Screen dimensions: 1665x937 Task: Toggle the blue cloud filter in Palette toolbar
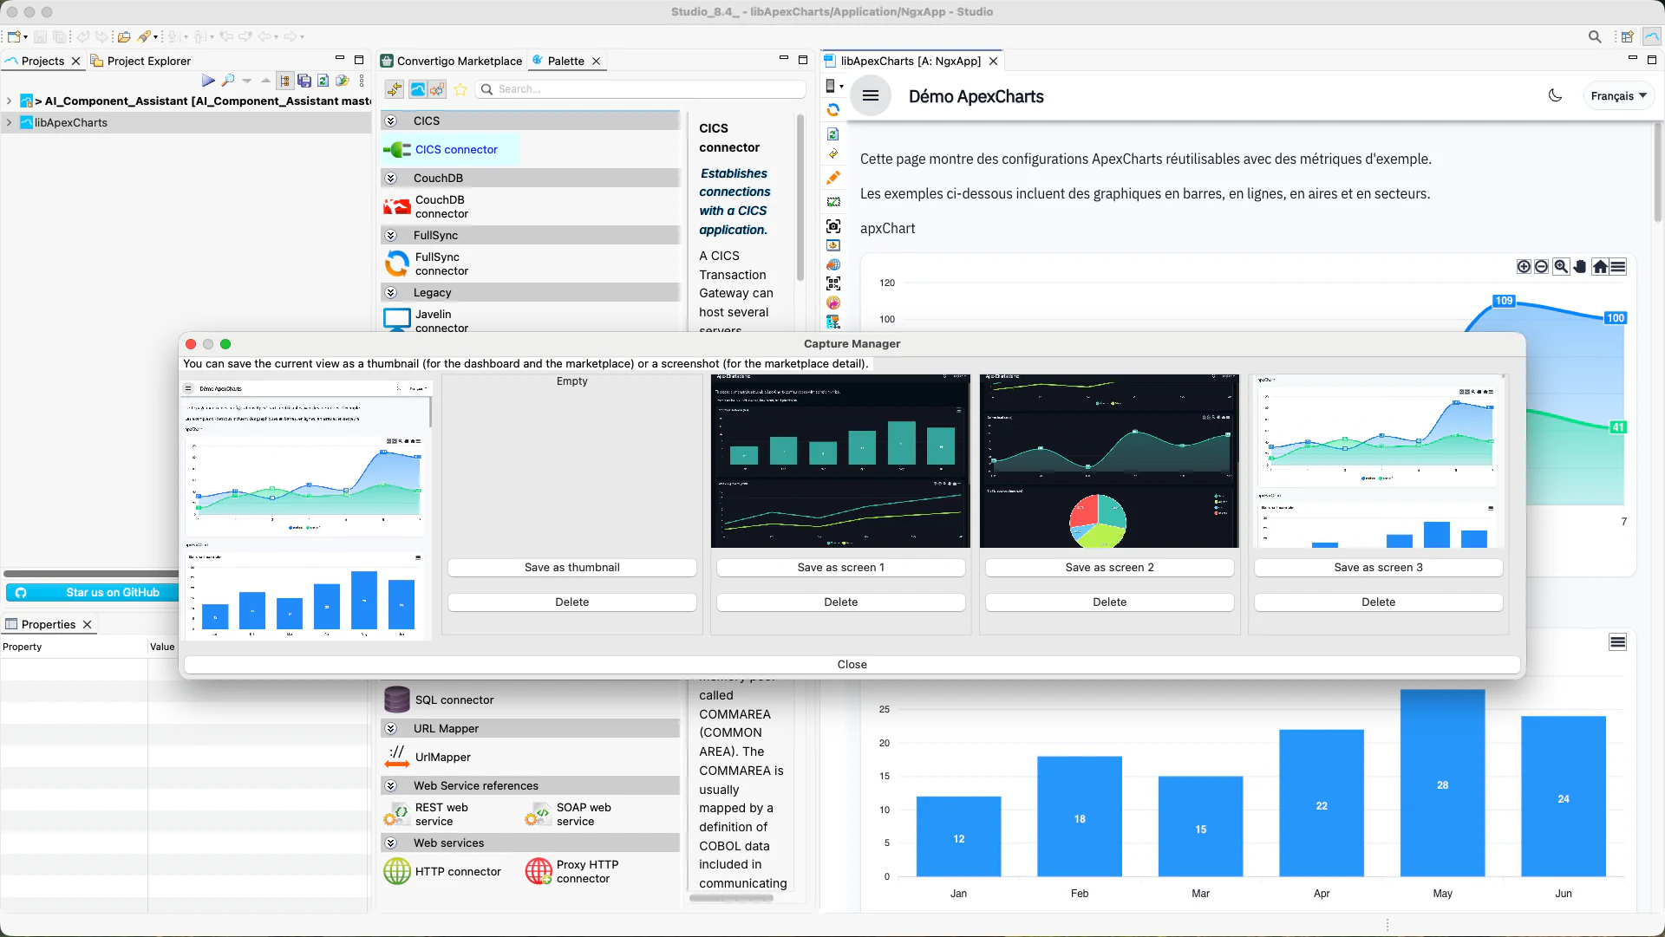pyautogui.click(x=418, y=88)
